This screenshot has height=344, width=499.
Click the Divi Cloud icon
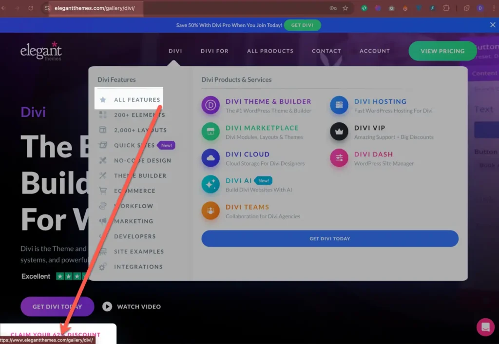pyautogui.click(x=211, y=158)
